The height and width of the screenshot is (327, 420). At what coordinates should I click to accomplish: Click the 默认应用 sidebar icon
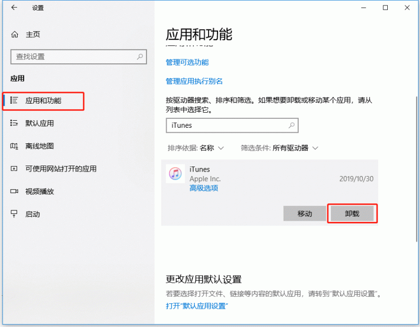(14, 123)
